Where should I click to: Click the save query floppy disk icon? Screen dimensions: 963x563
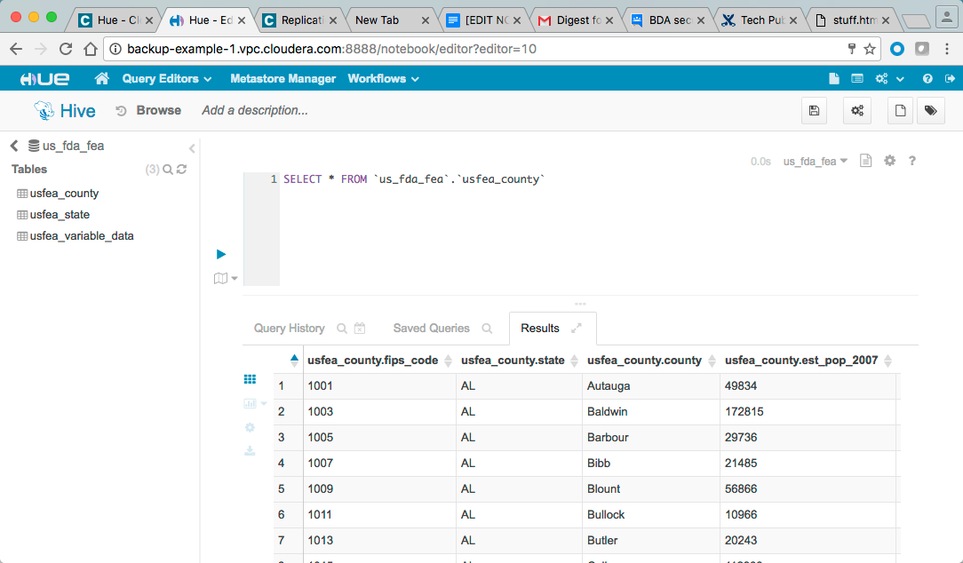[x=813, y=111]
